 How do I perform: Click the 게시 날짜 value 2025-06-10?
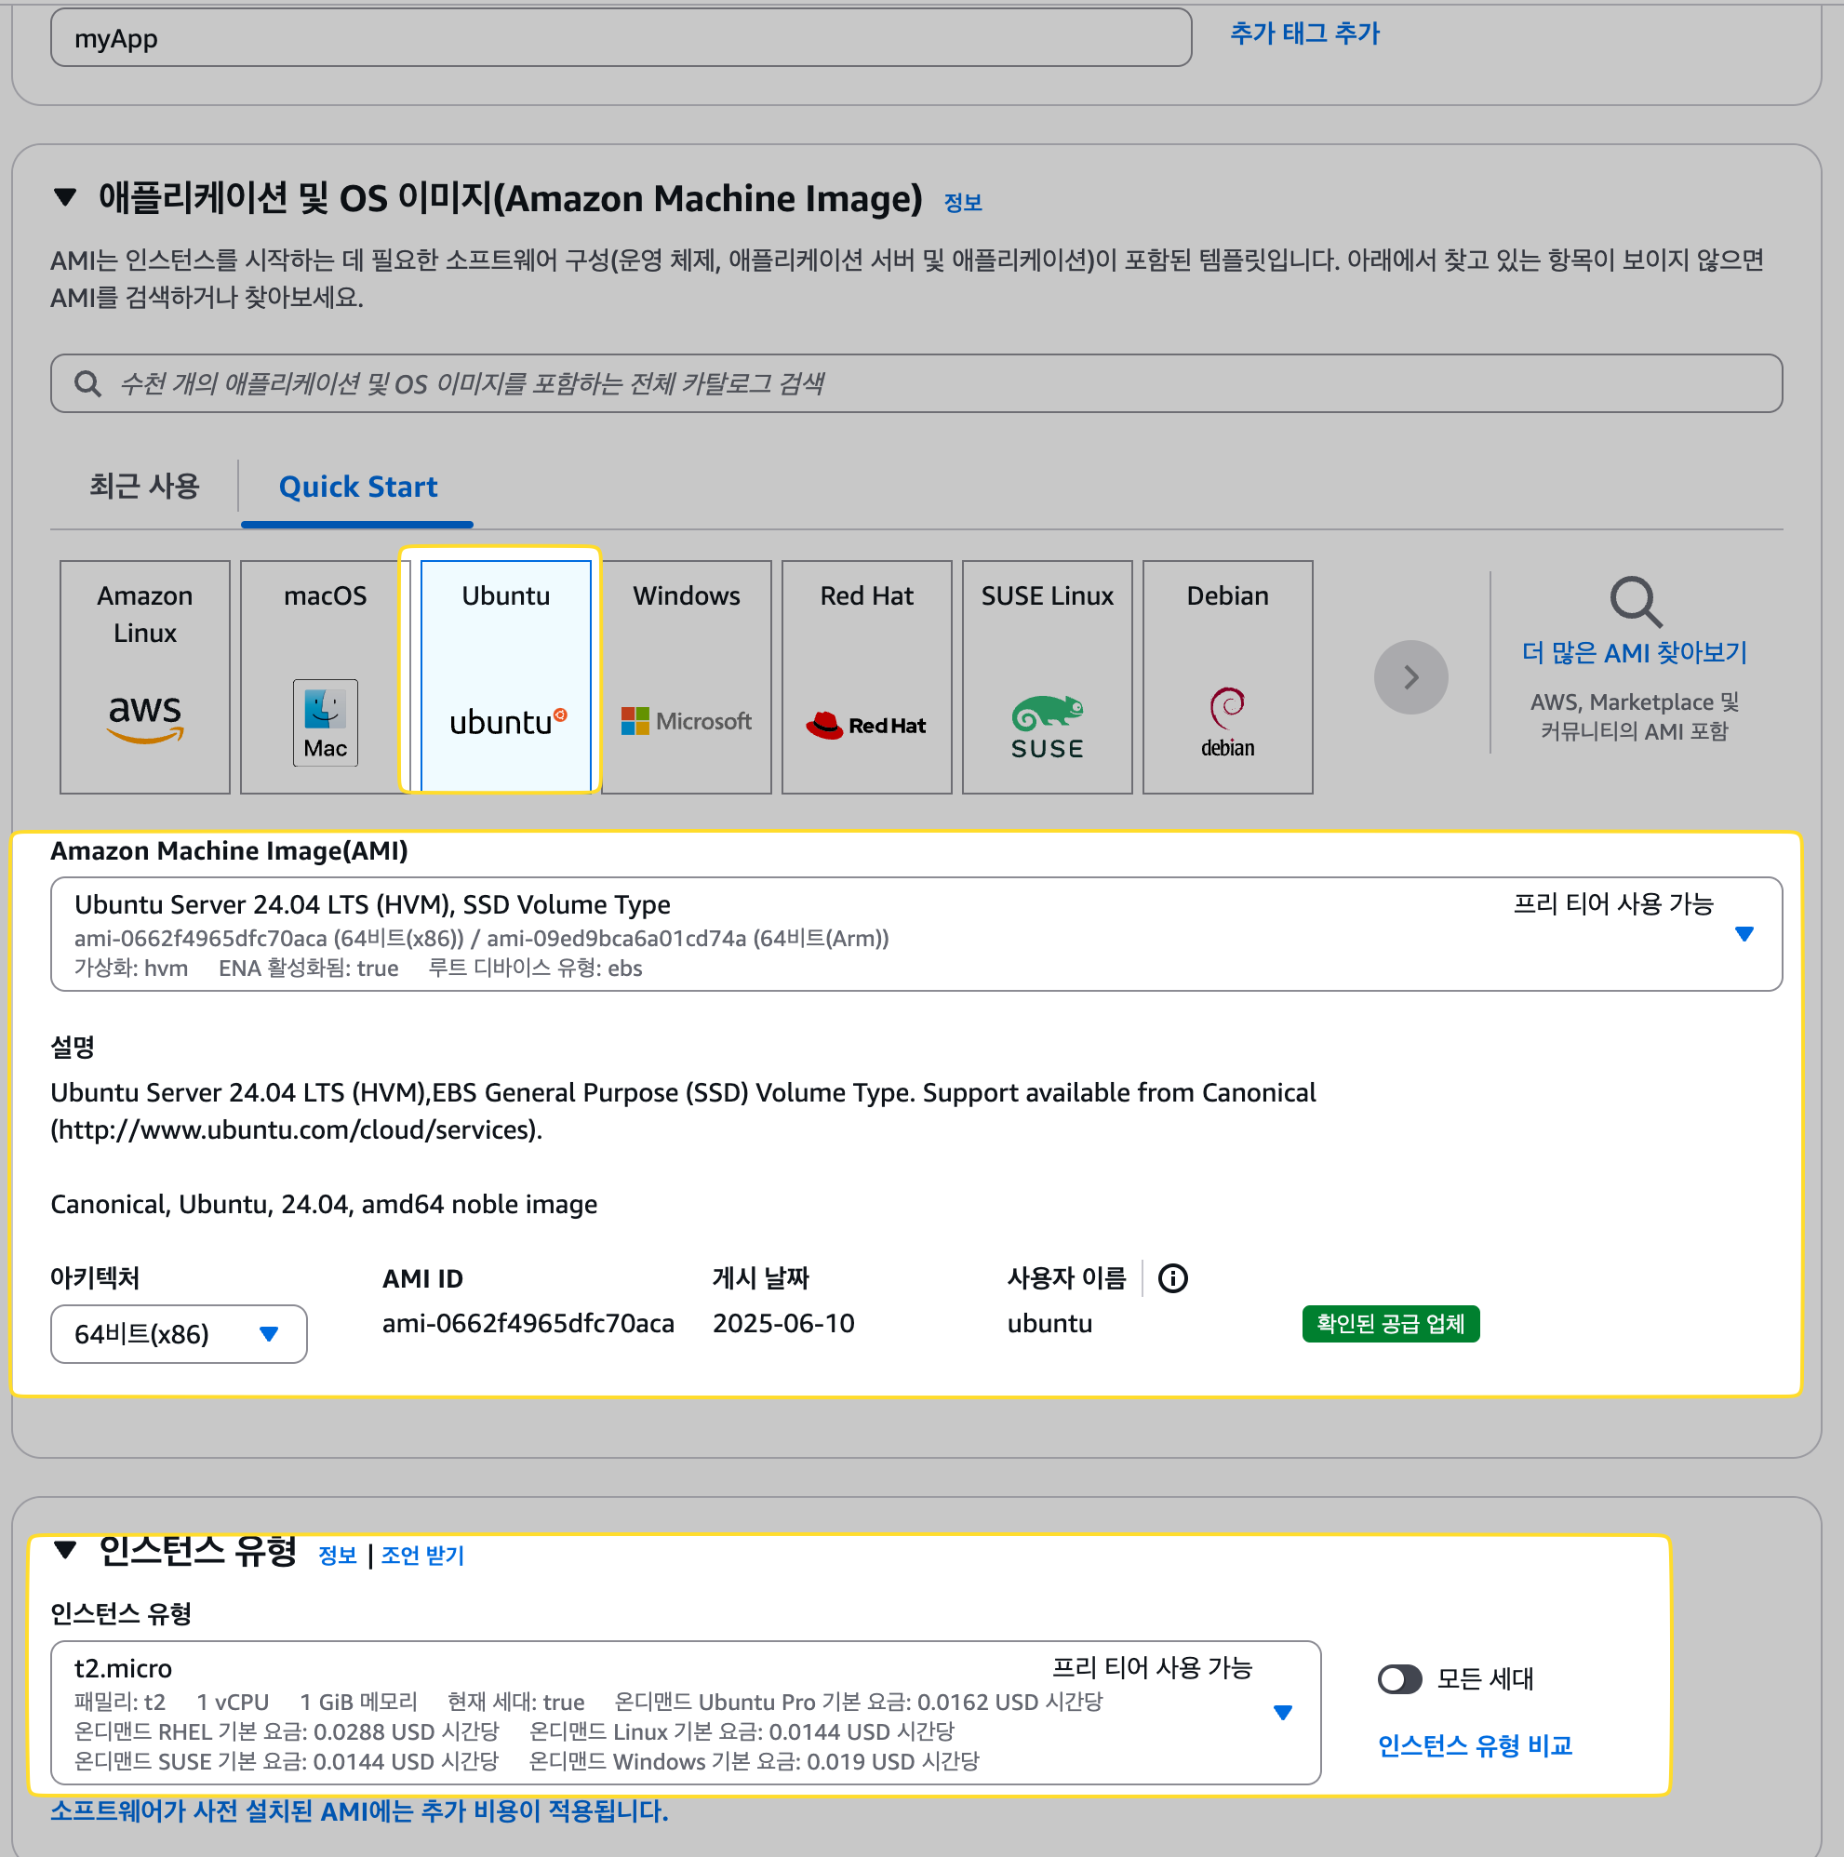pyautogui.click(x=783, y=1324)
